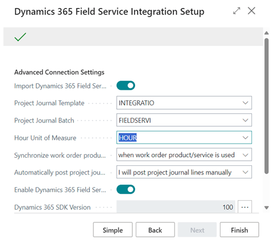Close the Field Service Integration Setup dialog
Image resolution: width=276 pixels, height=243 pixels.
(251, 11)
